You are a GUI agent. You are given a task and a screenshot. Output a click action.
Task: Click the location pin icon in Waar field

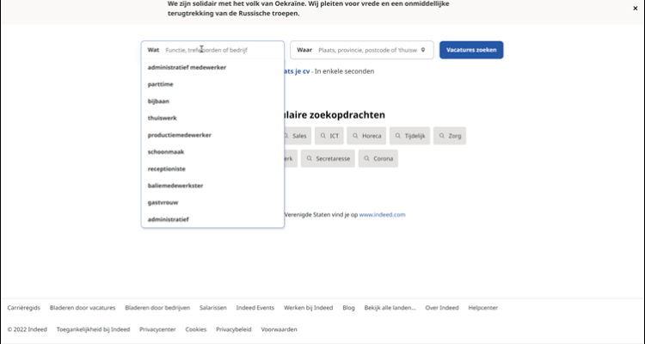423,50
